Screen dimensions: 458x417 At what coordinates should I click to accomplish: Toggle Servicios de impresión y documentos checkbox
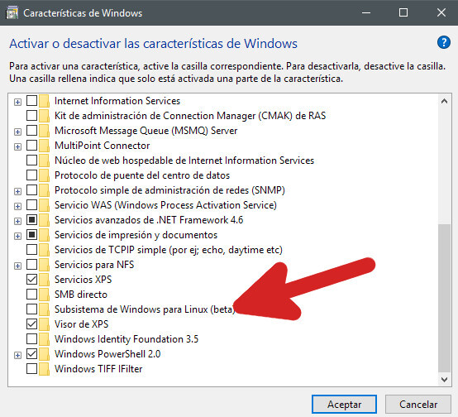click(x=31, y=234)
